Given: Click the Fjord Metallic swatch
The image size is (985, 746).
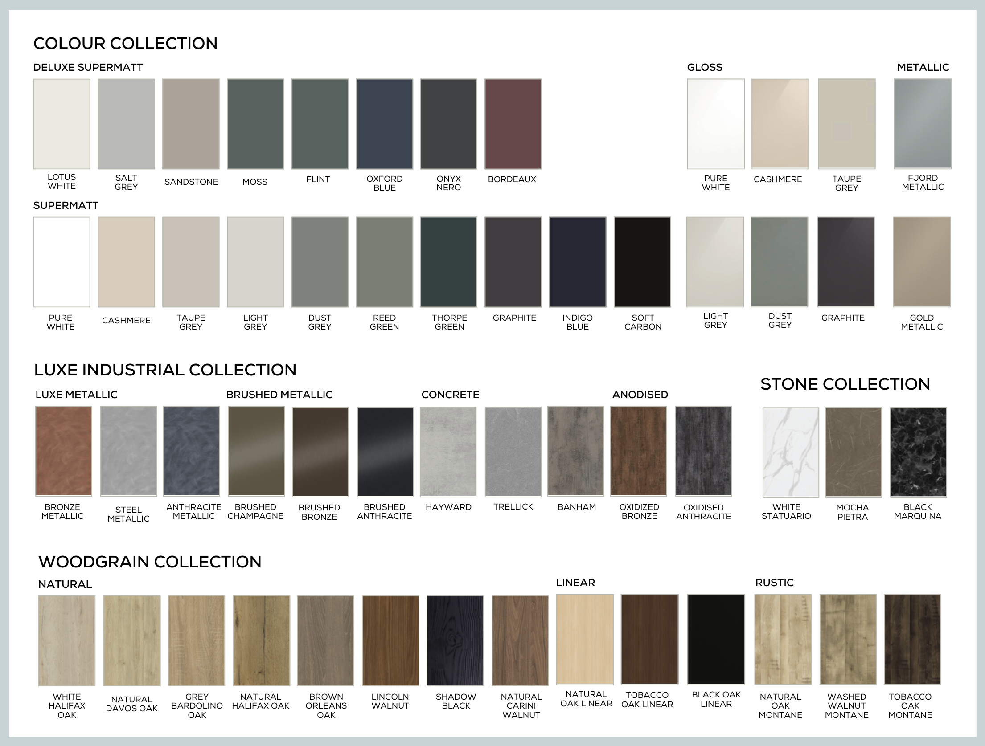Looking at the screenshot, I should [x=923, y=124].
